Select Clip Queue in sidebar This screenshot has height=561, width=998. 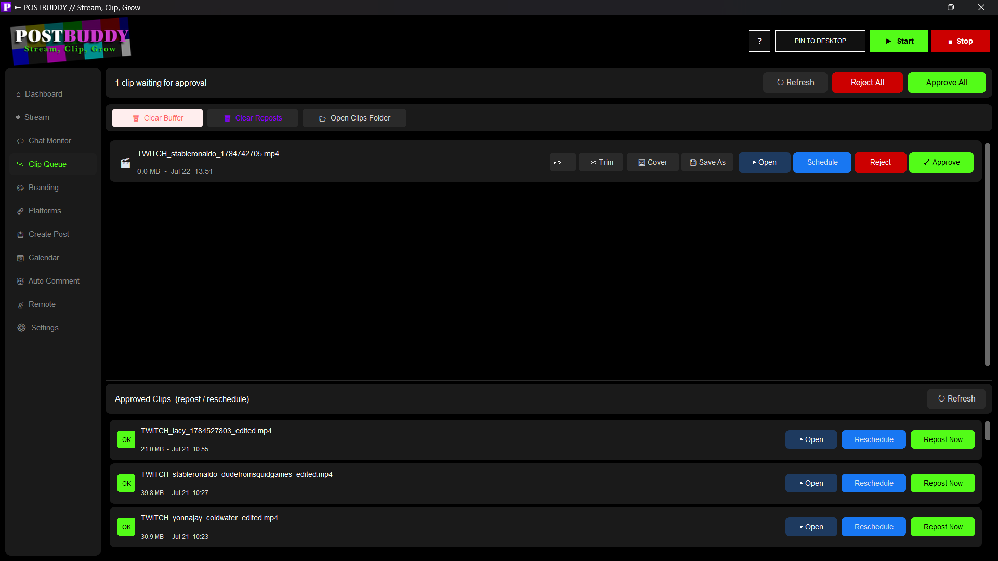tap(53, 164)
